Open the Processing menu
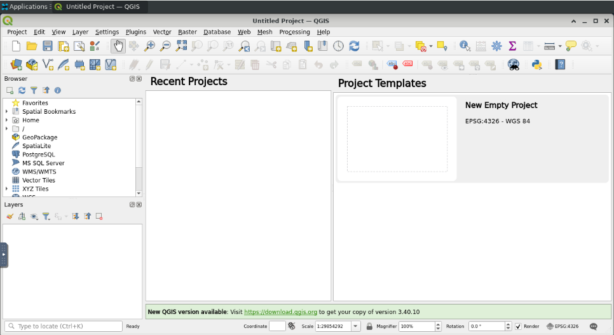The width and height of the screenshot is (614, 335). pyautogui.click(x=294, y=32)
